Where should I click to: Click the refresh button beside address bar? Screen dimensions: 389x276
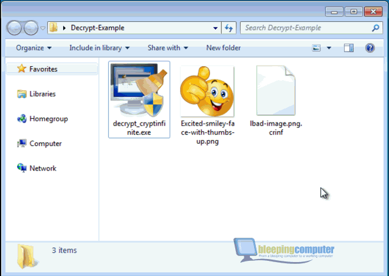point(229,28)
